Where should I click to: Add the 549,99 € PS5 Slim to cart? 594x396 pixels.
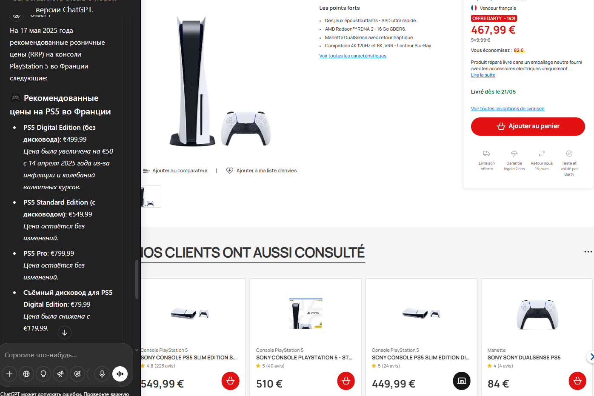(x=231, y=381)
